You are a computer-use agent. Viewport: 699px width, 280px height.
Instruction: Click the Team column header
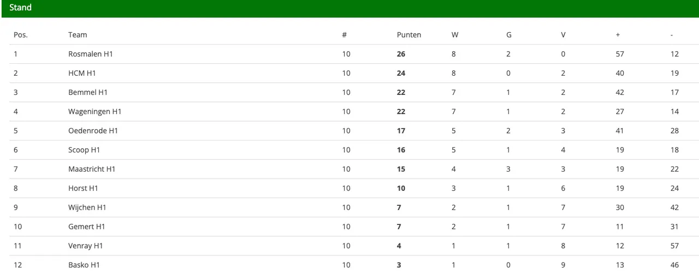pyautogui.click(x=78, y=35)
